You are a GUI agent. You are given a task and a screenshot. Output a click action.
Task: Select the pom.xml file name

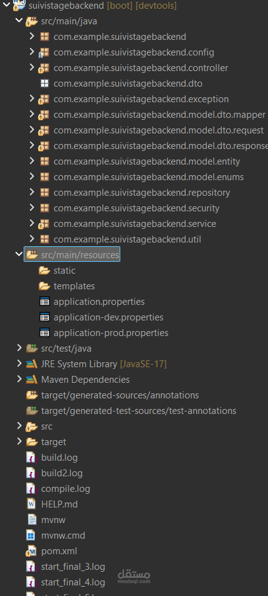click(x=59, y=551)
